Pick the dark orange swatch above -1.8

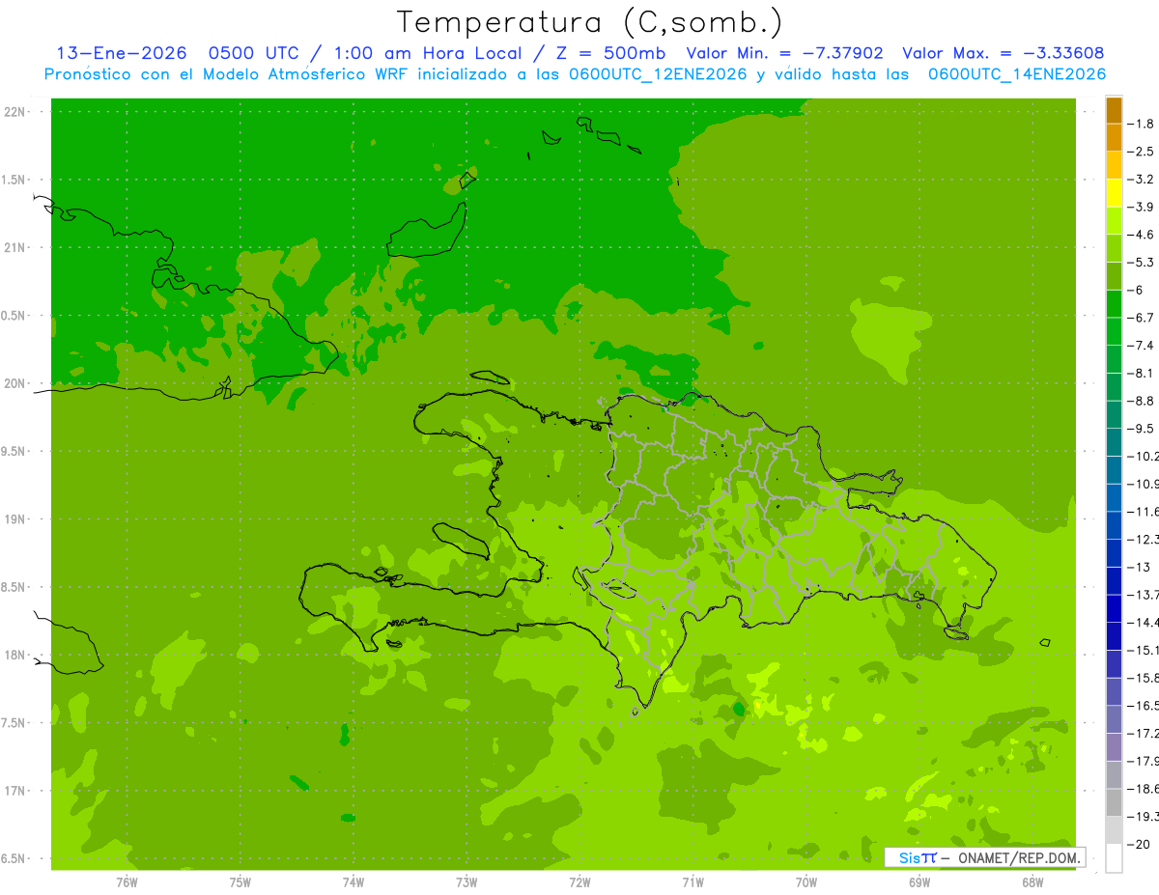(x=1114, y=110)
